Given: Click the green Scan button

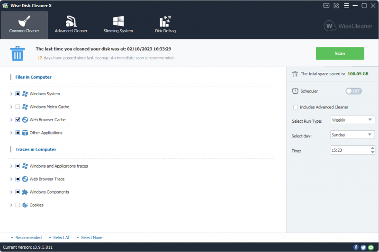Looking at the screenshot, I should (340, 54).
